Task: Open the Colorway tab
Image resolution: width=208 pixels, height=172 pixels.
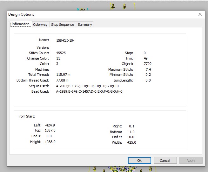Action: (x=40, y=25)
